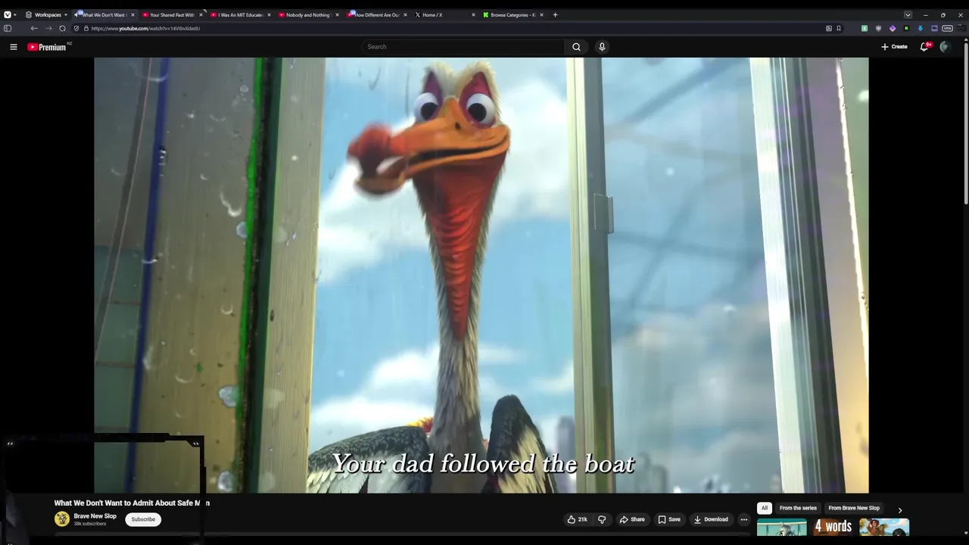
Task: Open more actions three-dot menu
Action: [744, 519]
